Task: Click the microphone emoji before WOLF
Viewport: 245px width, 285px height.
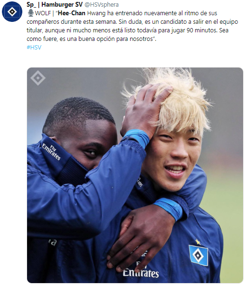Action: [x=31, y=13]
